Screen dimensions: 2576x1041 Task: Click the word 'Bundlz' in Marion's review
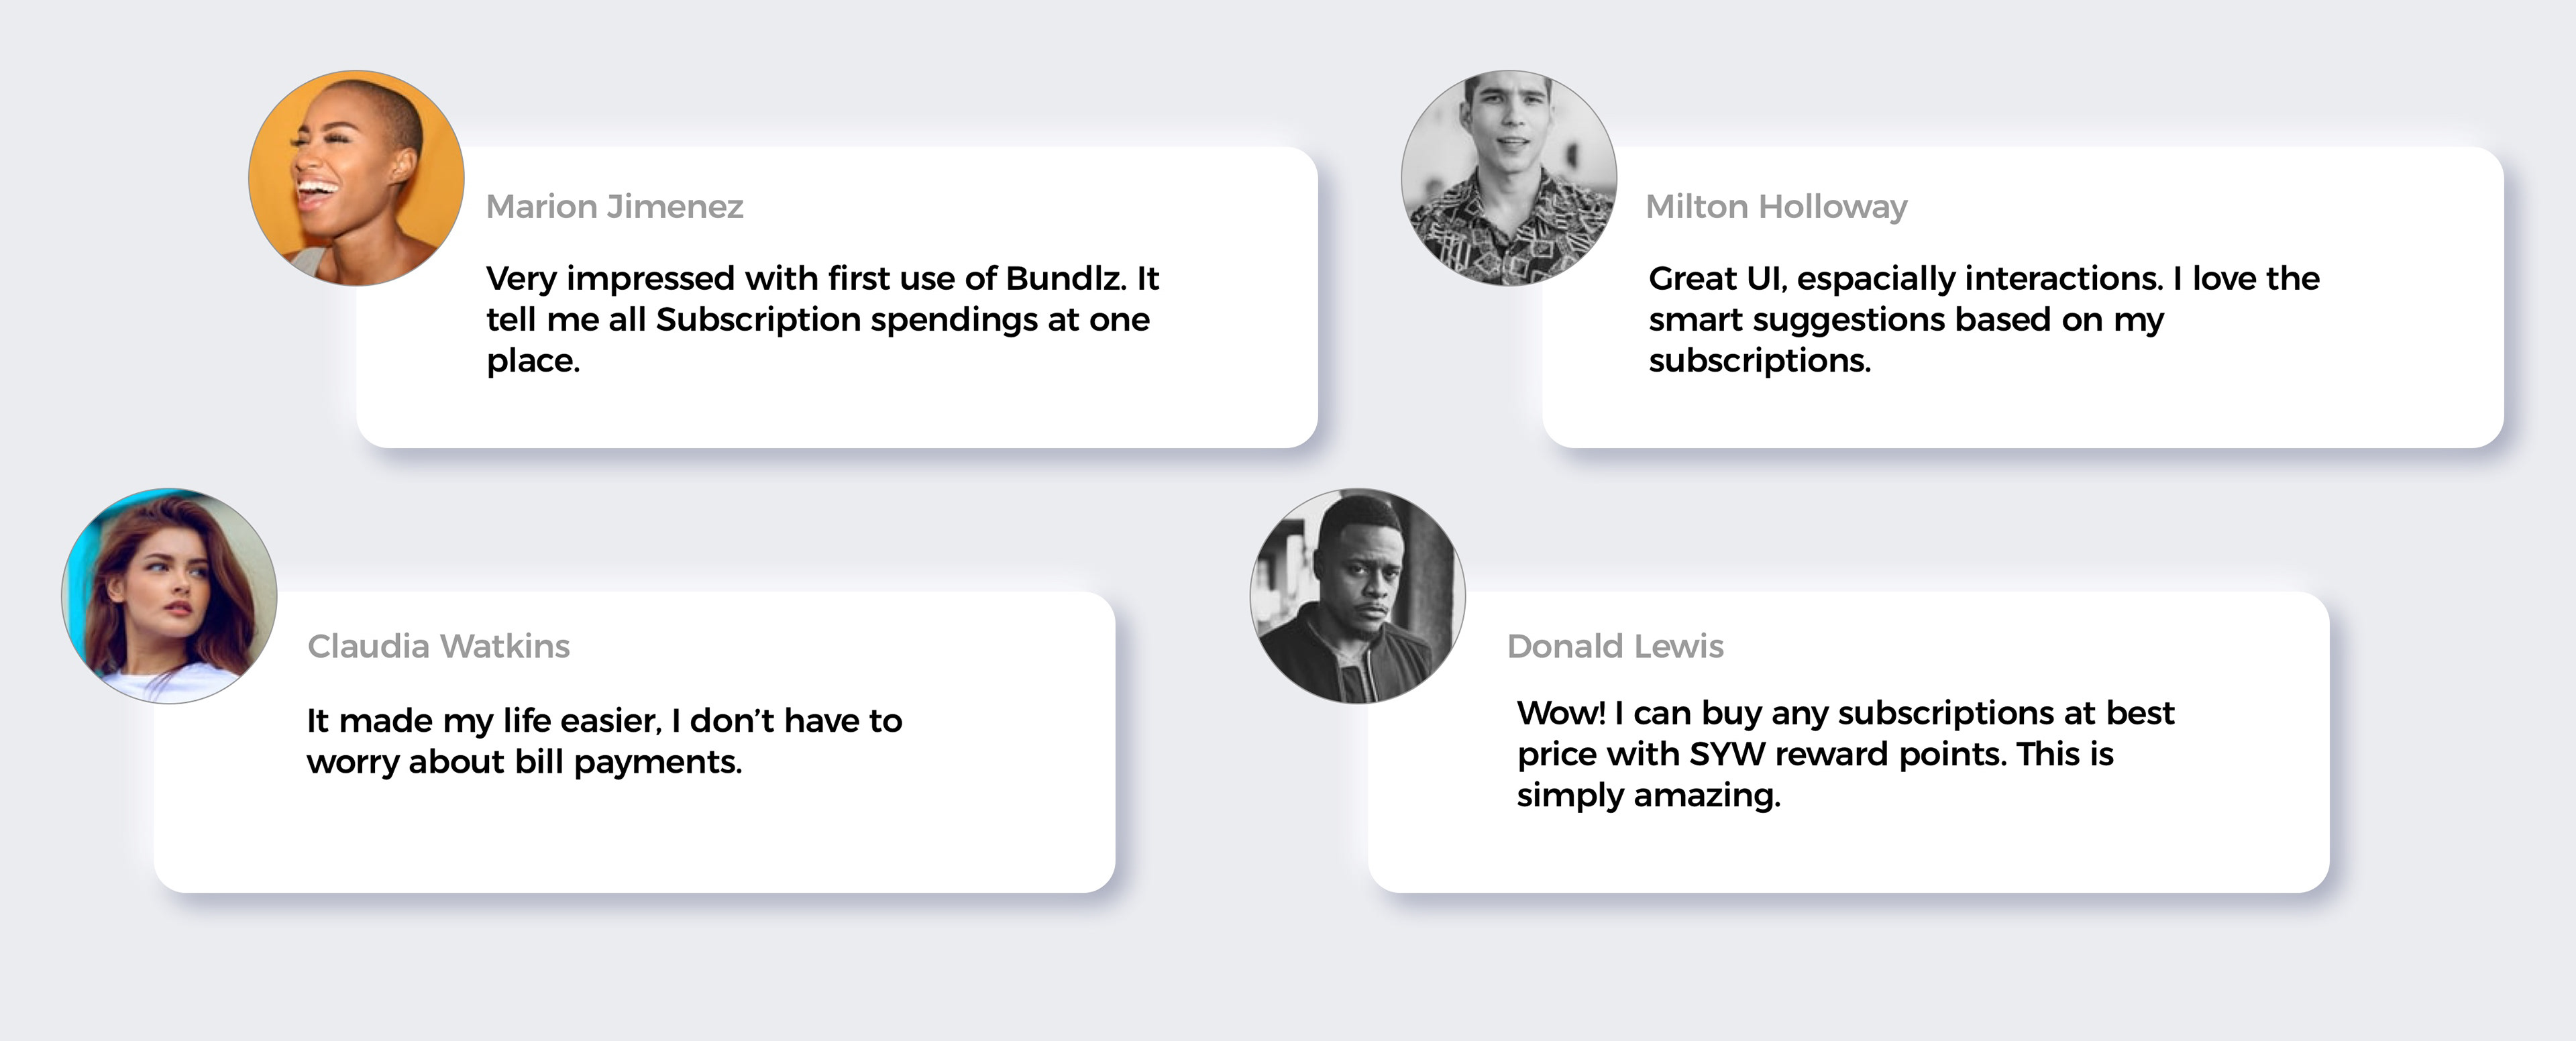1065,278
